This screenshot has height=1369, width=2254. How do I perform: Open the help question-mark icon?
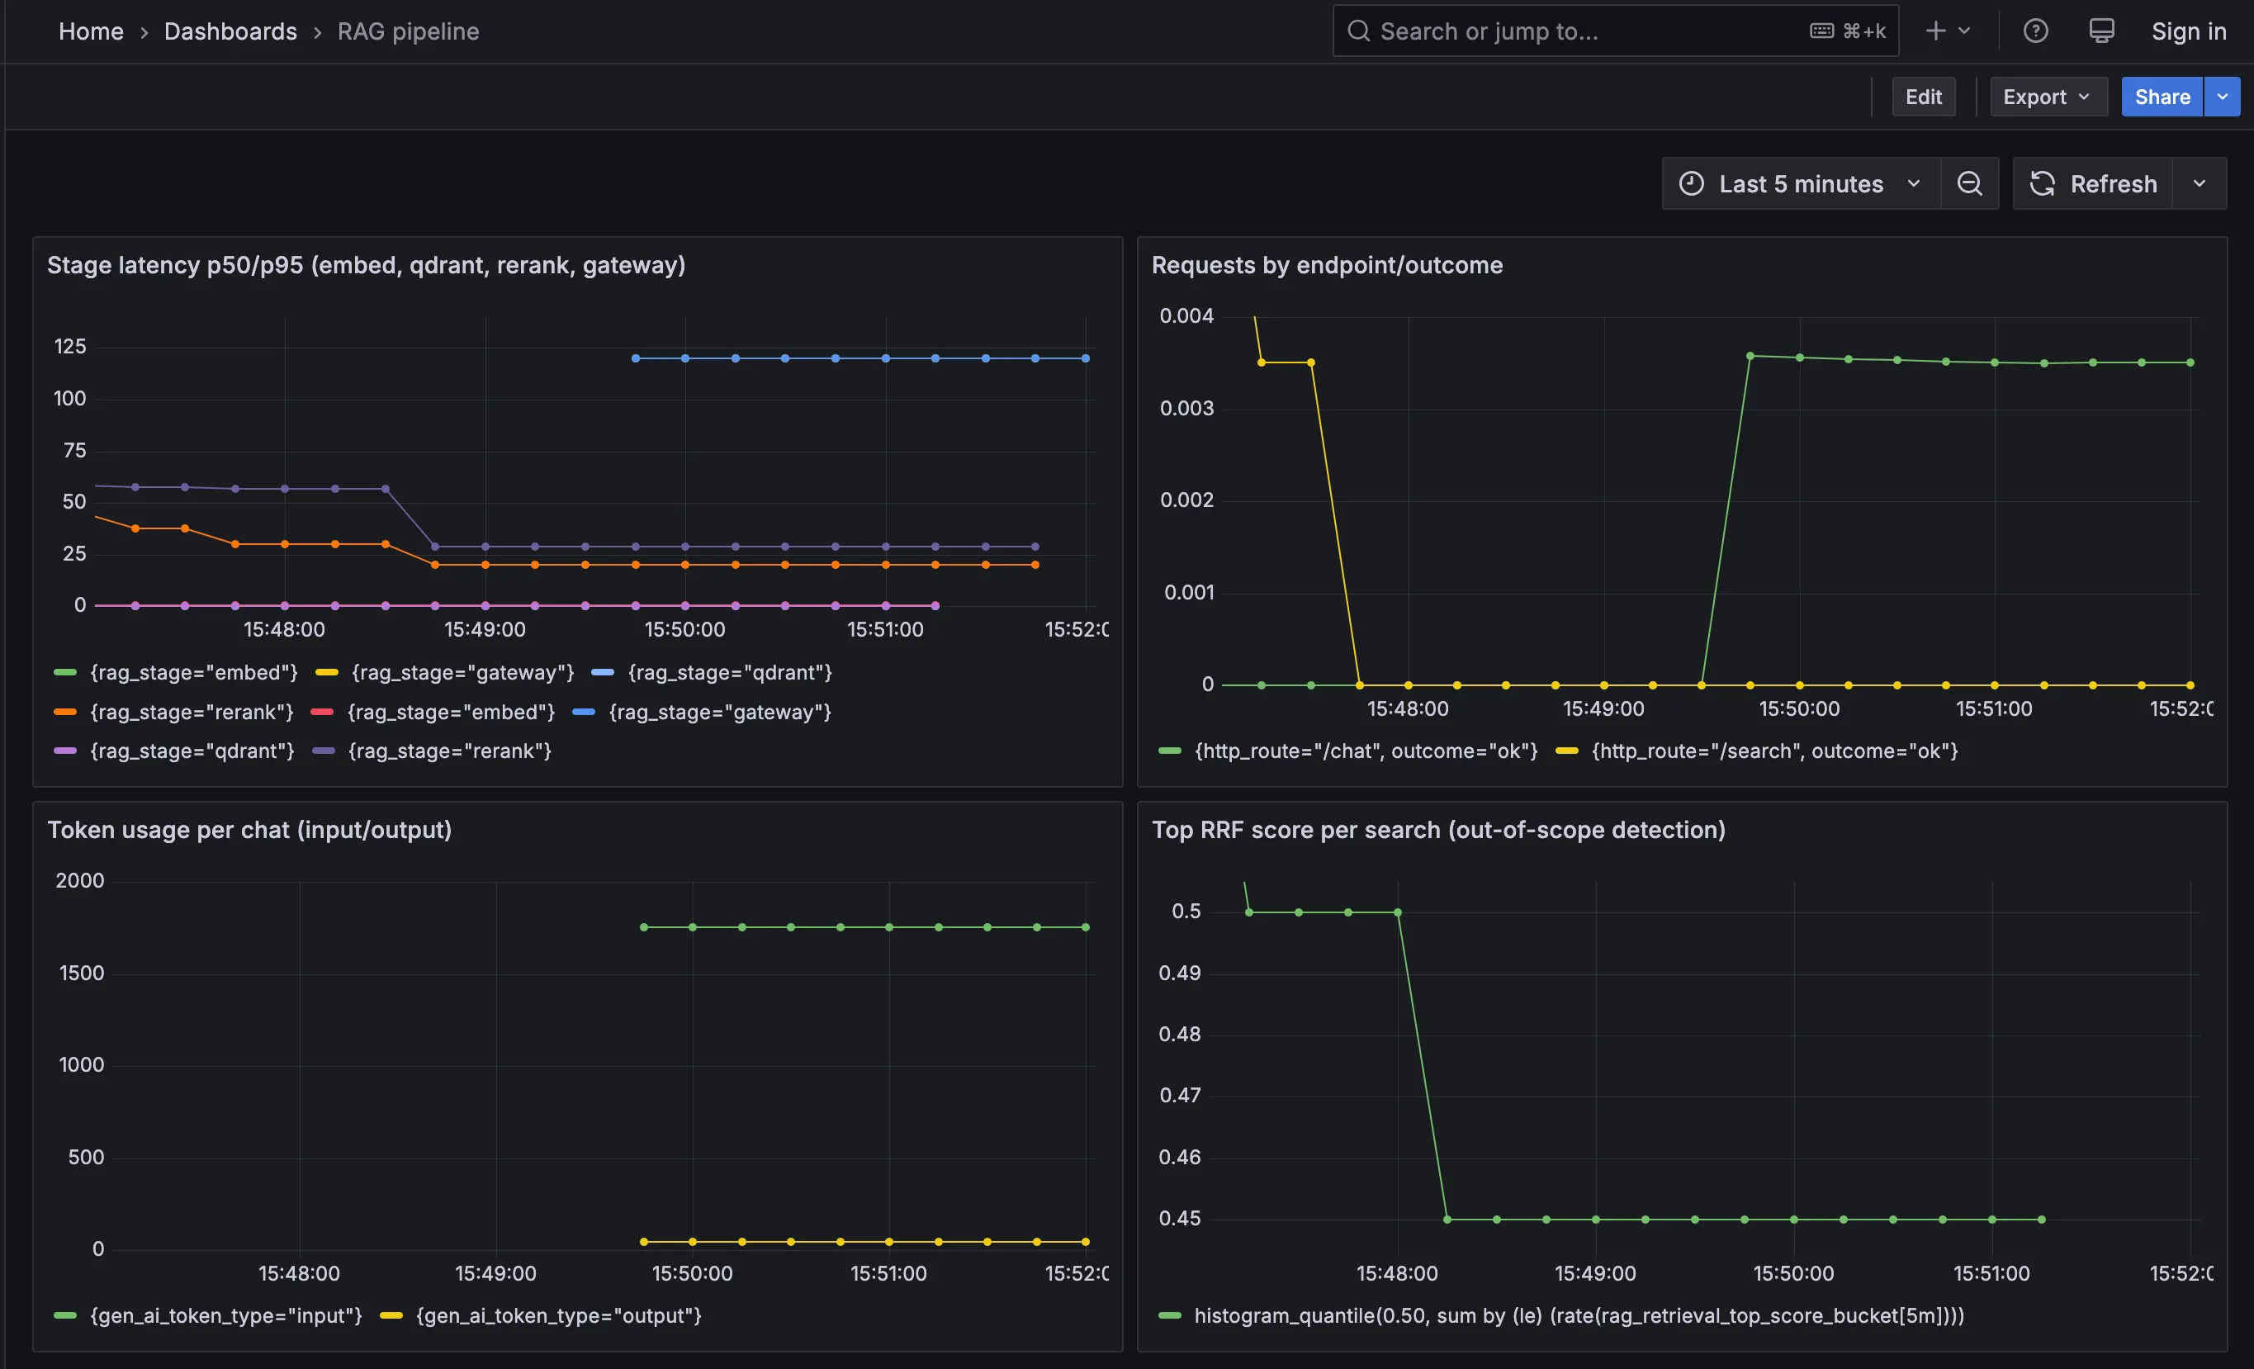pos(2034,31)
